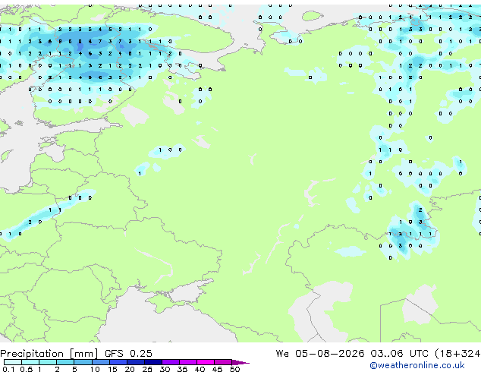Click the legend value '40'

pos(200,369)
